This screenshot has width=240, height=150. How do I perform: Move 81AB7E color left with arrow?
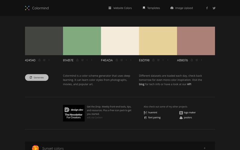pyautogui.click(x=87, y=60)
